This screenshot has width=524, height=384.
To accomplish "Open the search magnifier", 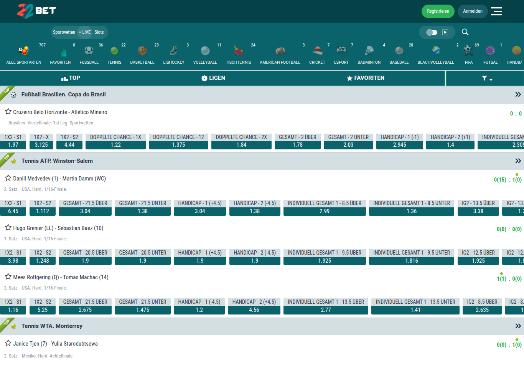I will pyautogui.click(x=465, y=32).
